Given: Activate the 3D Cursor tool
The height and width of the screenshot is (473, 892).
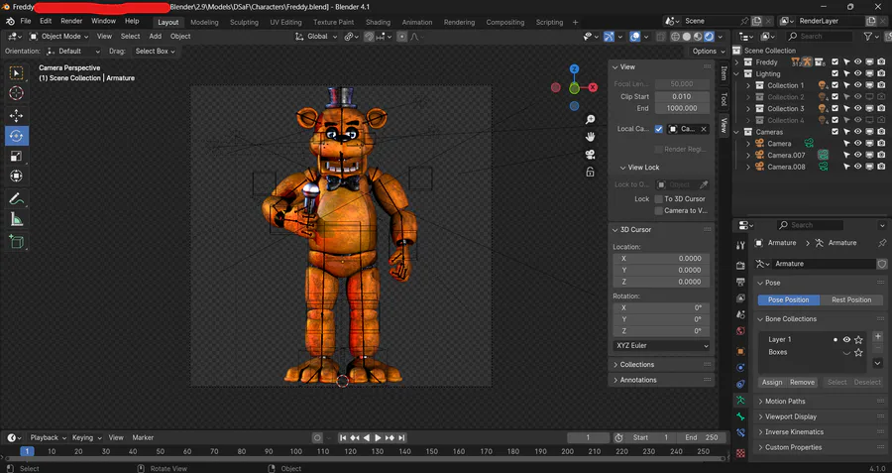Looking at the screenshot, I should click(16, 93).
